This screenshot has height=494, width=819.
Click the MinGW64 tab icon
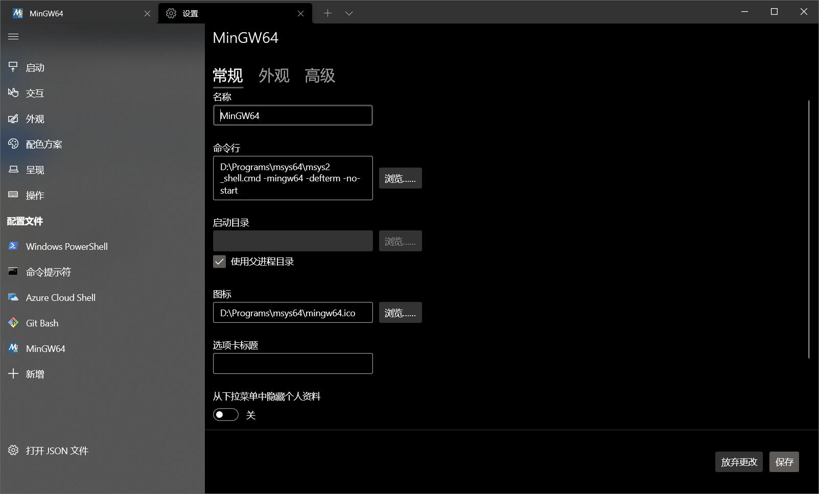pos(18,13)
